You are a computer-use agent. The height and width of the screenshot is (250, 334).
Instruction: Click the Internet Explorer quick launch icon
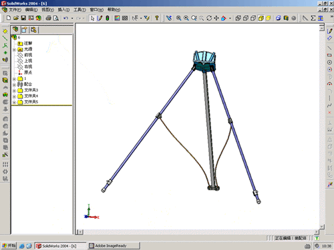[21, 246]
